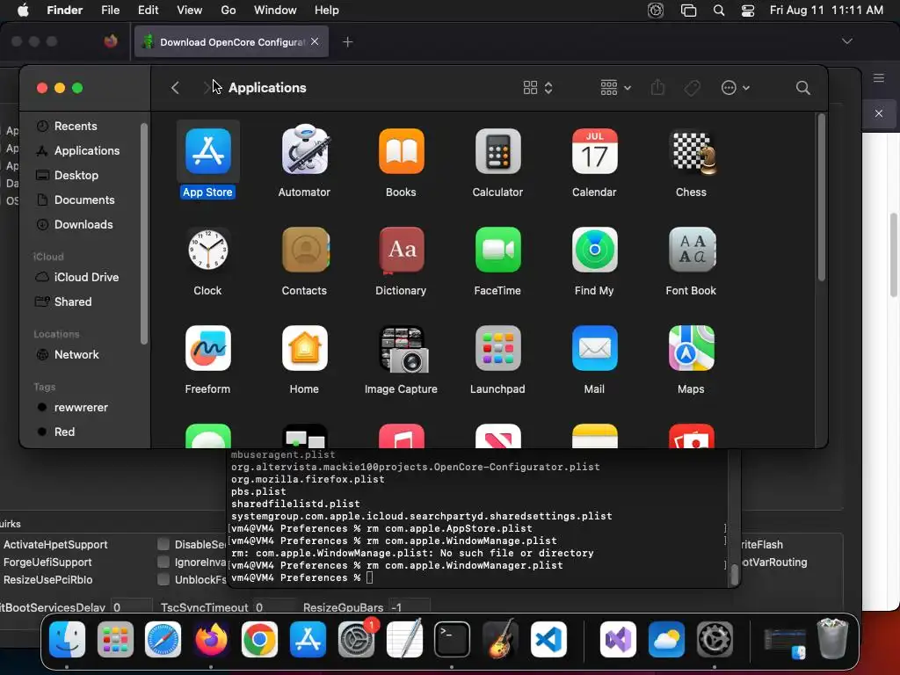Open the Edit menu
This screenshot has height=675, width=900.
(148, 10)
